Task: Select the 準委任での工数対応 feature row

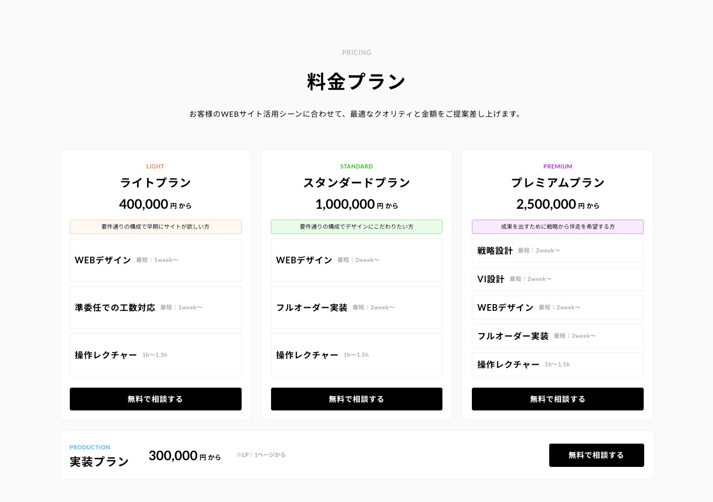Action: pyautogui.click(x=155, y=307)
